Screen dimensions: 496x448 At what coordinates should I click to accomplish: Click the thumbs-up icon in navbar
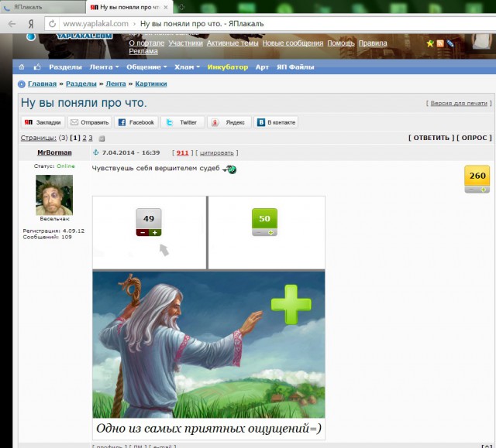click(37, 67)
